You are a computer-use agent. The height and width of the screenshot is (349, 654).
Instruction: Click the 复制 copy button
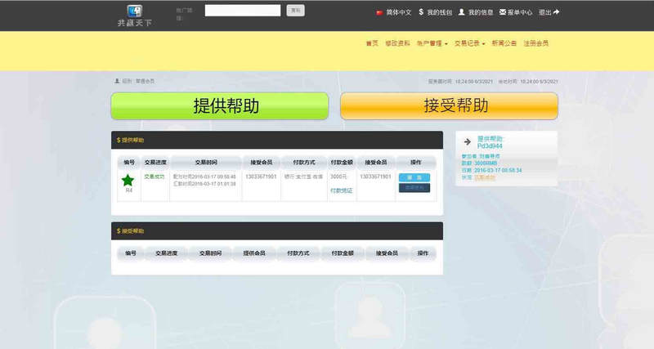[296, 11]
